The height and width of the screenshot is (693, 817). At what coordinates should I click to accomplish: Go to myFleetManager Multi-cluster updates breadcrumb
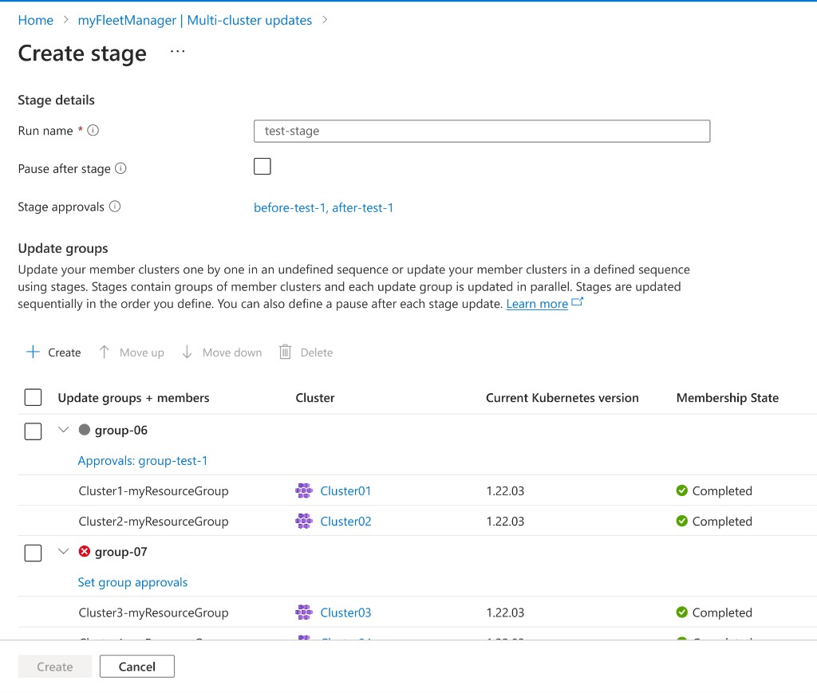point(195,20)
